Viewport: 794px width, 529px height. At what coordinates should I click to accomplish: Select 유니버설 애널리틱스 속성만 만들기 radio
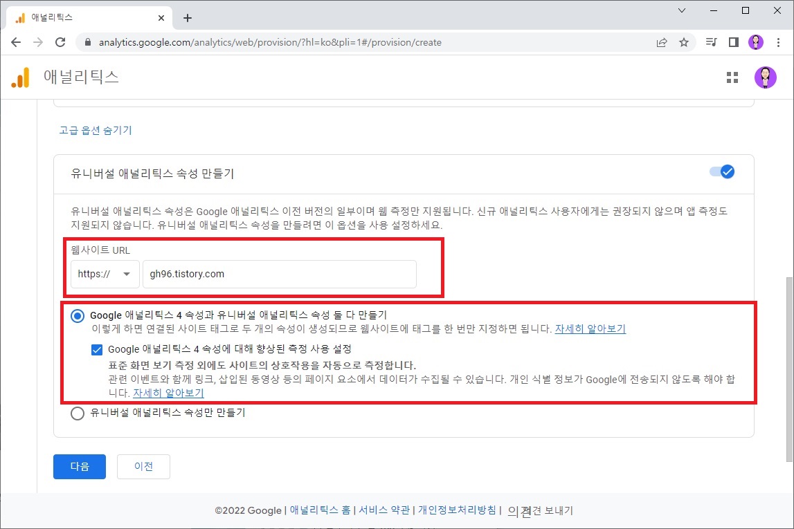tap(78, 414)
